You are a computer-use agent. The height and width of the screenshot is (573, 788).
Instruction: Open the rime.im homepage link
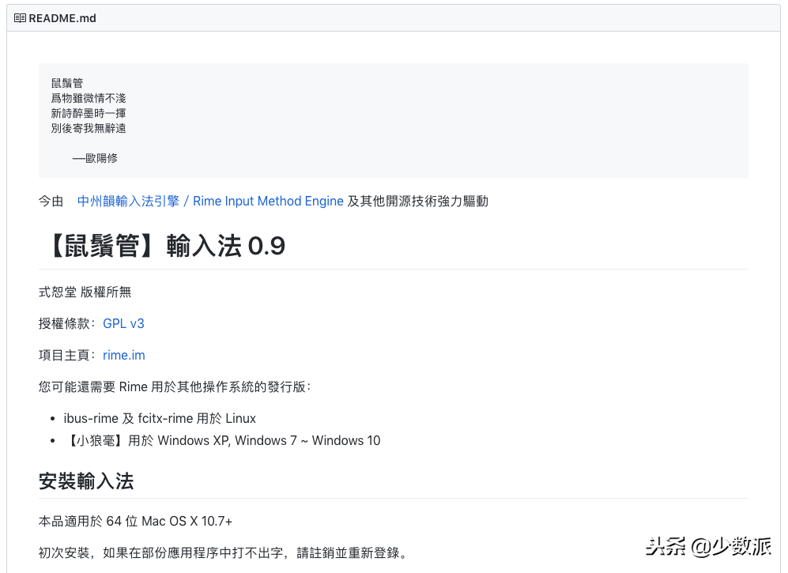123,355
